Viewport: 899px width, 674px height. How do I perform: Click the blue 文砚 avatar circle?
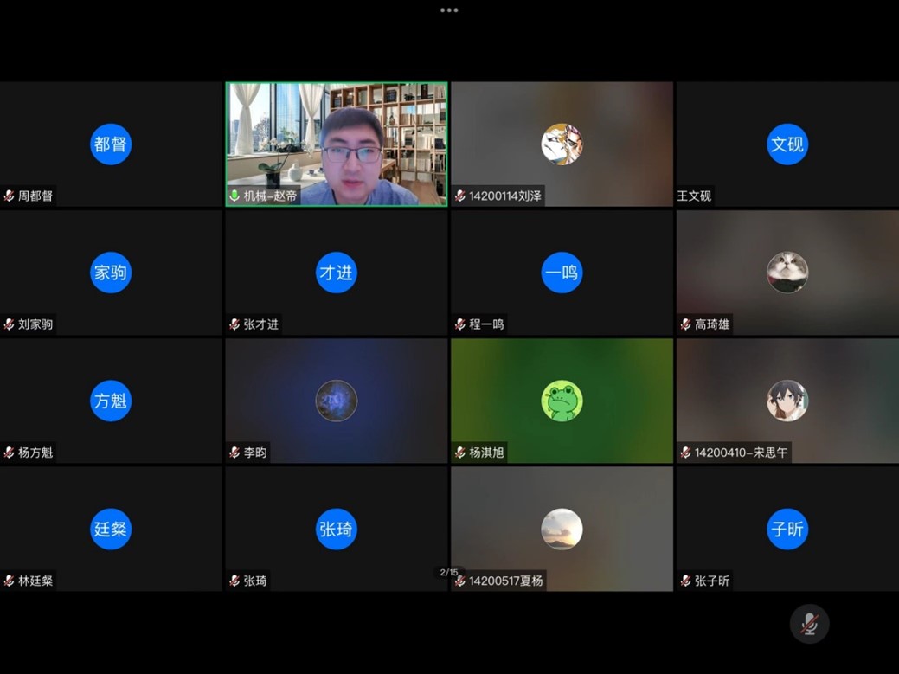click(787, 144)
